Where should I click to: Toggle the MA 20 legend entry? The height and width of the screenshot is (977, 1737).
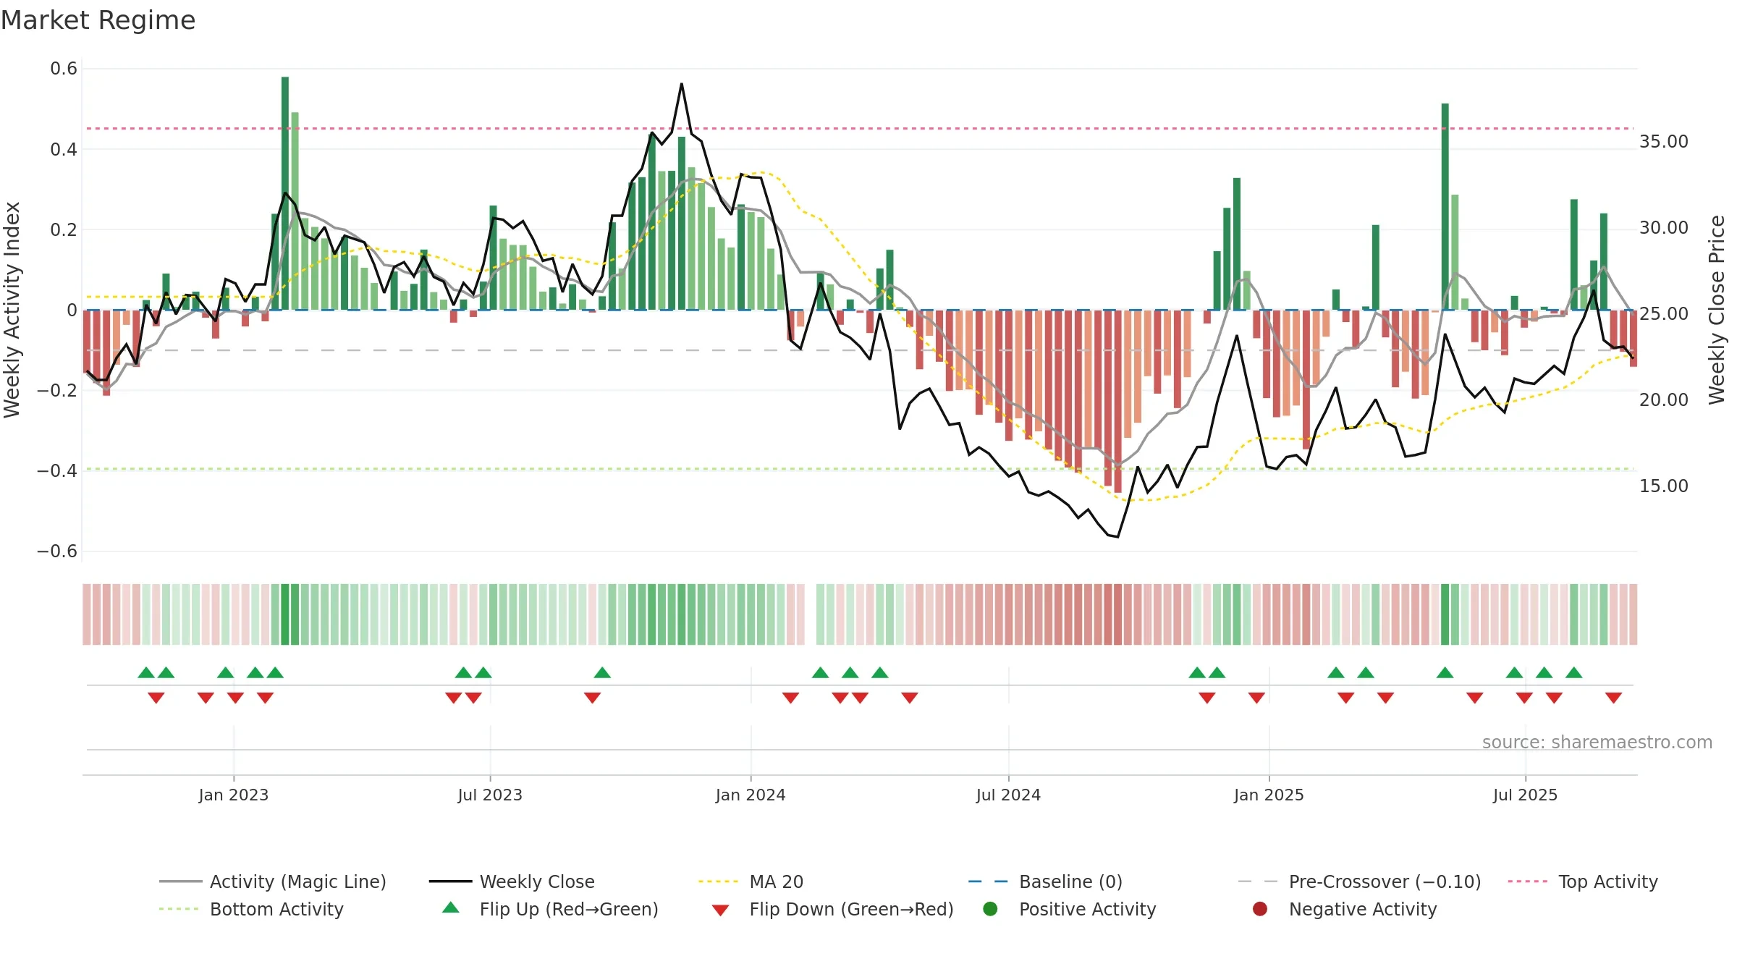(751, 881)
